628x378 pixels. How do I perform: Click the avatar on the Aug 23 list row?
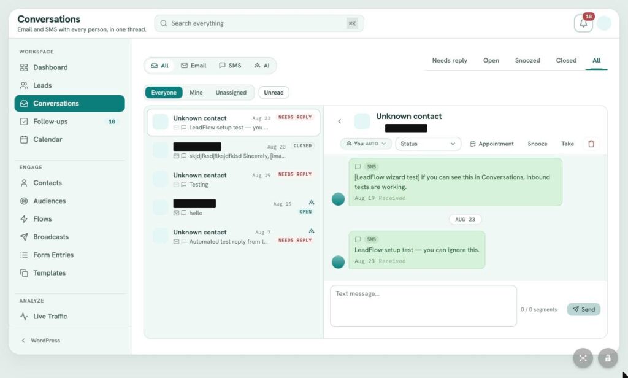coord(160,122)
